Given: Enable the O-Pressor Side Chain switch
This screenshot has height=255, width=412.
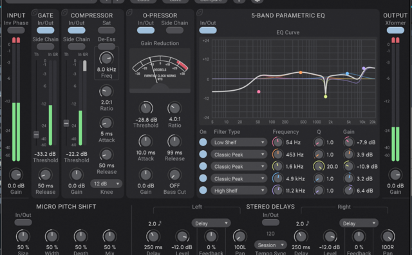Looking at the screenshot, I should pos(174,30).
